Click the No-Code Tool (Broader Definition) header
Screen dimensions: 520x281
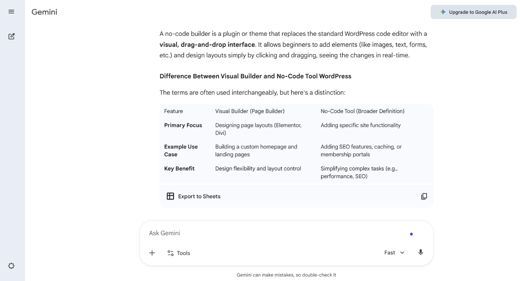(362, 111)
